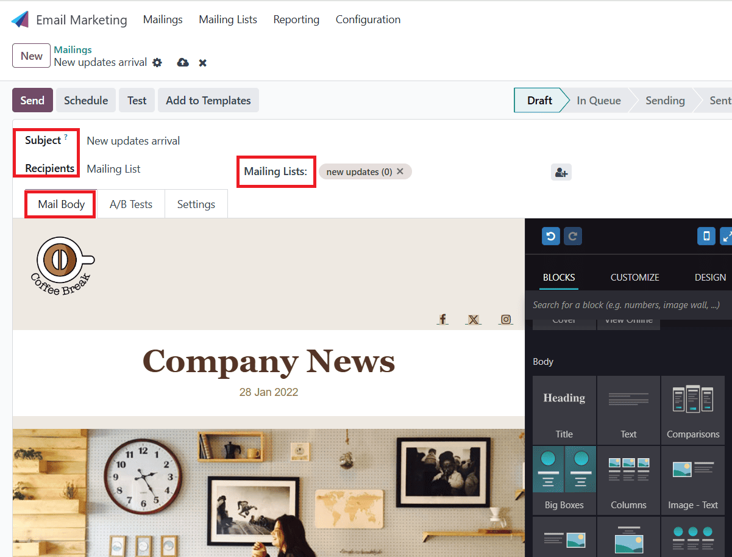Click the Test button
Viewport: 732px width, 557px height.
(137, 101)
